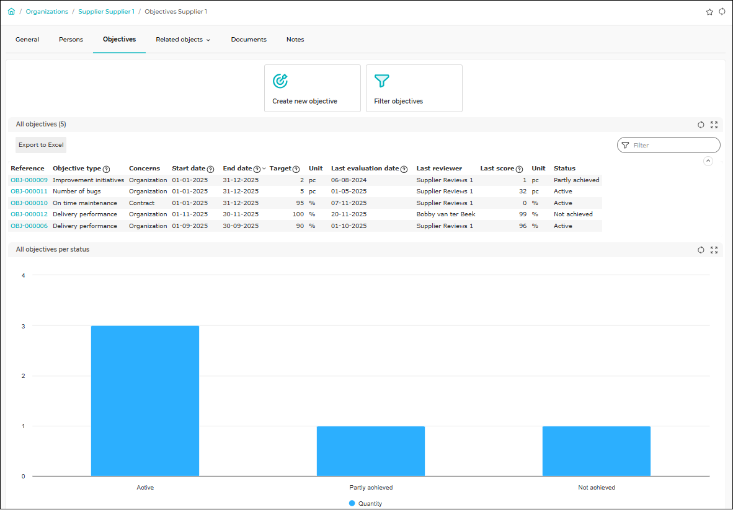Refresh the page using top-right reload icon
The width and height of the screenshot is (733, 510).
722,12
